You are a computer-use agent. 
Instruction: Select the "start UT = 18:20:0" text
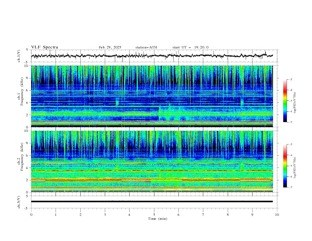(x=190, y=47)
